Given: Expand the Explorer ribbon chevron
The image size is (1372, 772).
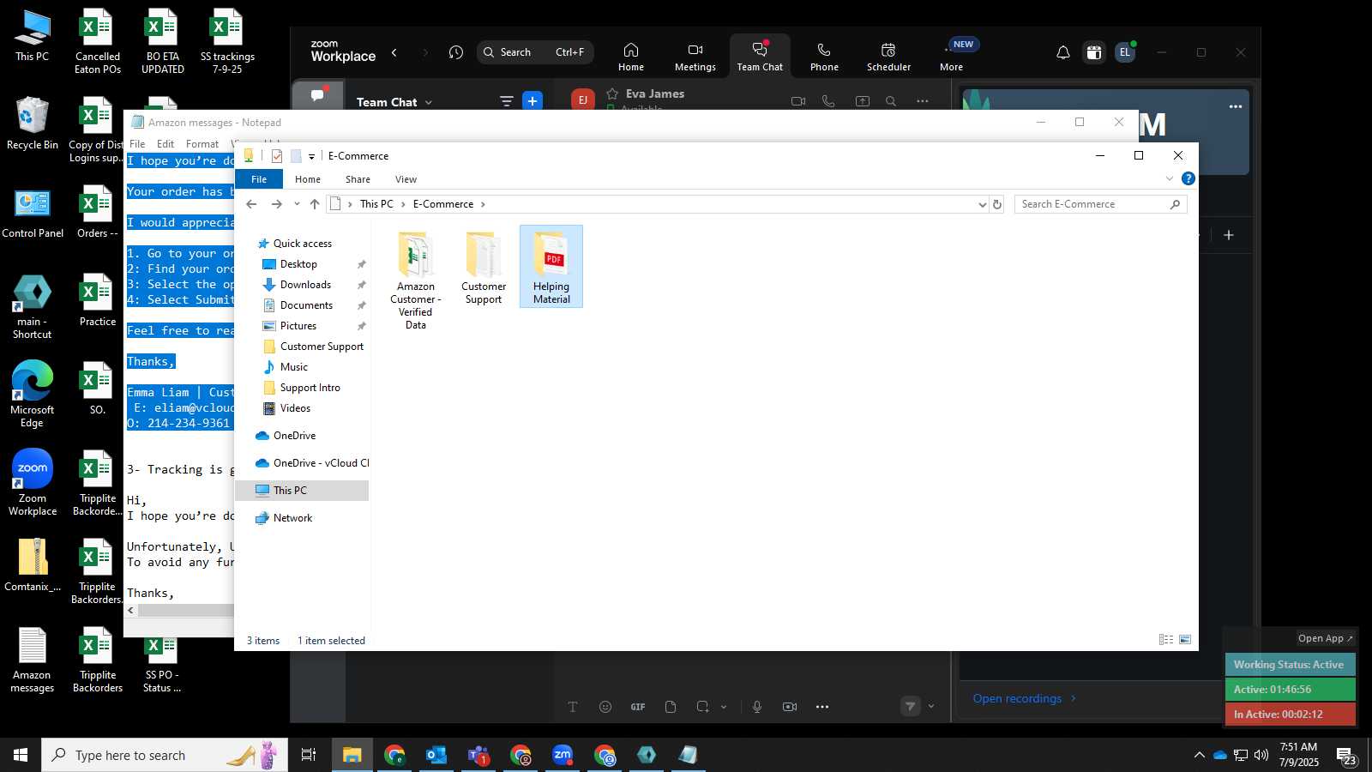Looking at the screenshot, I should tap(1169, 178).
